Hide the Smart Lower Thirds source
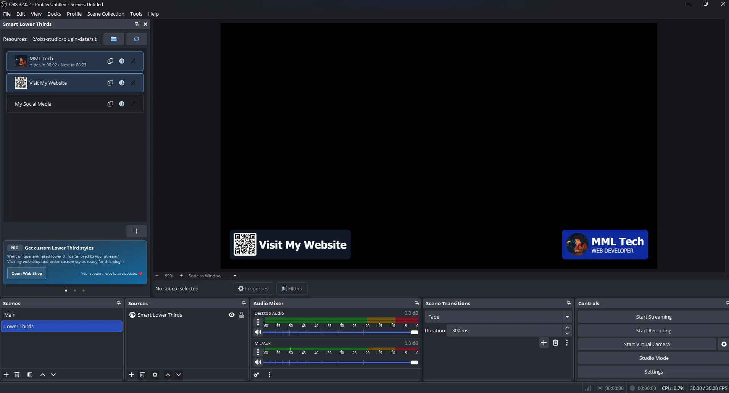Screen dimensions: 729x393 point(232,315)
